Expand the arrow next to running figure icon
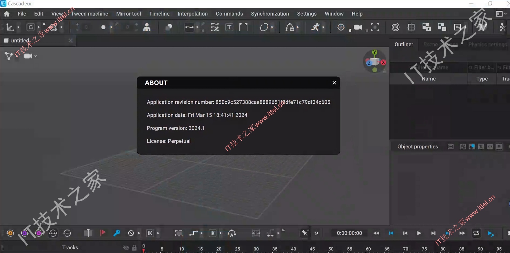Viewport: 510px width, 253px height. [x=323, y=27]
